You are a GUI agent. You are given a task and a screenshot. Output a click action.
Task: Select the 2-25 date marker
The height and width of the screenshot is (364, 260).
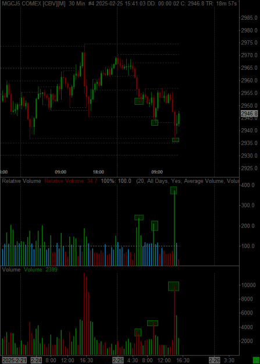point(118,361)
